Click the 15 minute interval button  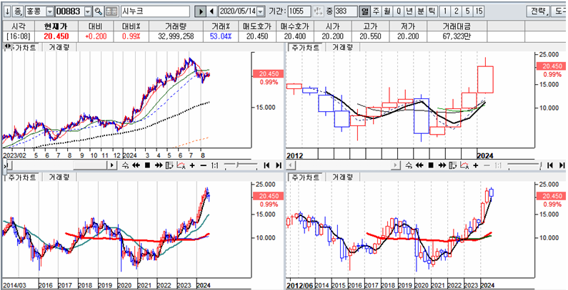pos(478,12)
